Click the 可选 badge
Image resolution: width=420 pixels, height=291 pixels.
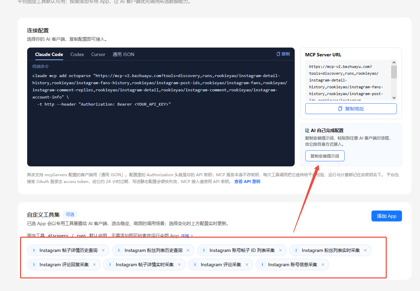tap(70, 215)
